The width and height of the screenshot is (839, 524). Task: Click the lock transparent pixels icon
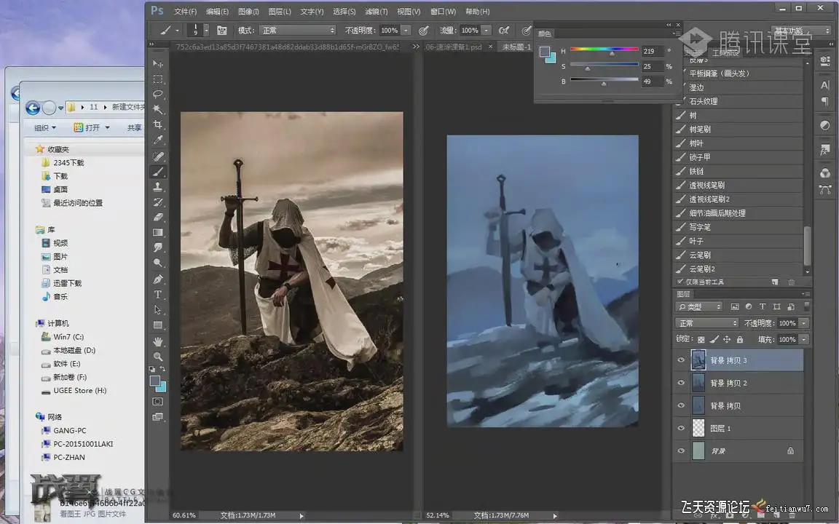pos(701,339)
